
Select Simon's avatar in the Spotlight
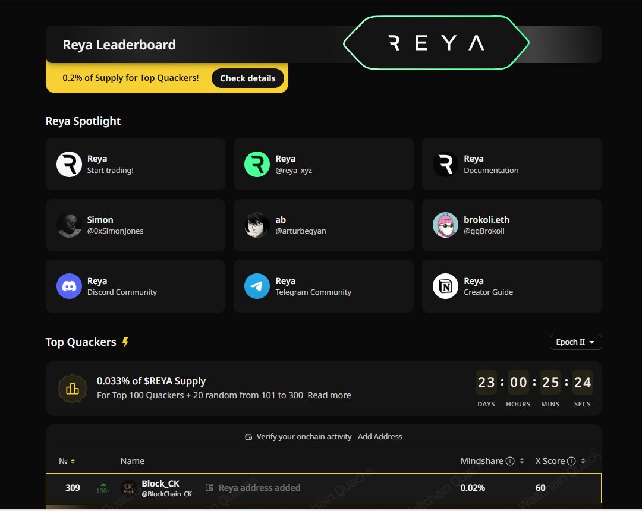69,225
